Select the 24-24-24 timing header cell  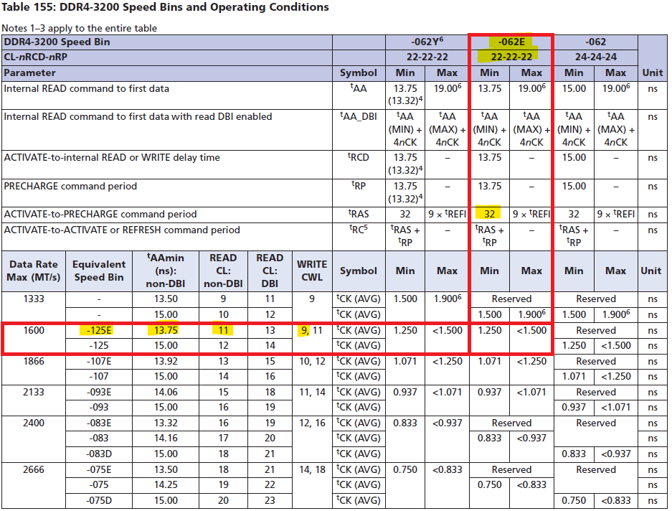pyautogui.click(x=595, y=57)
